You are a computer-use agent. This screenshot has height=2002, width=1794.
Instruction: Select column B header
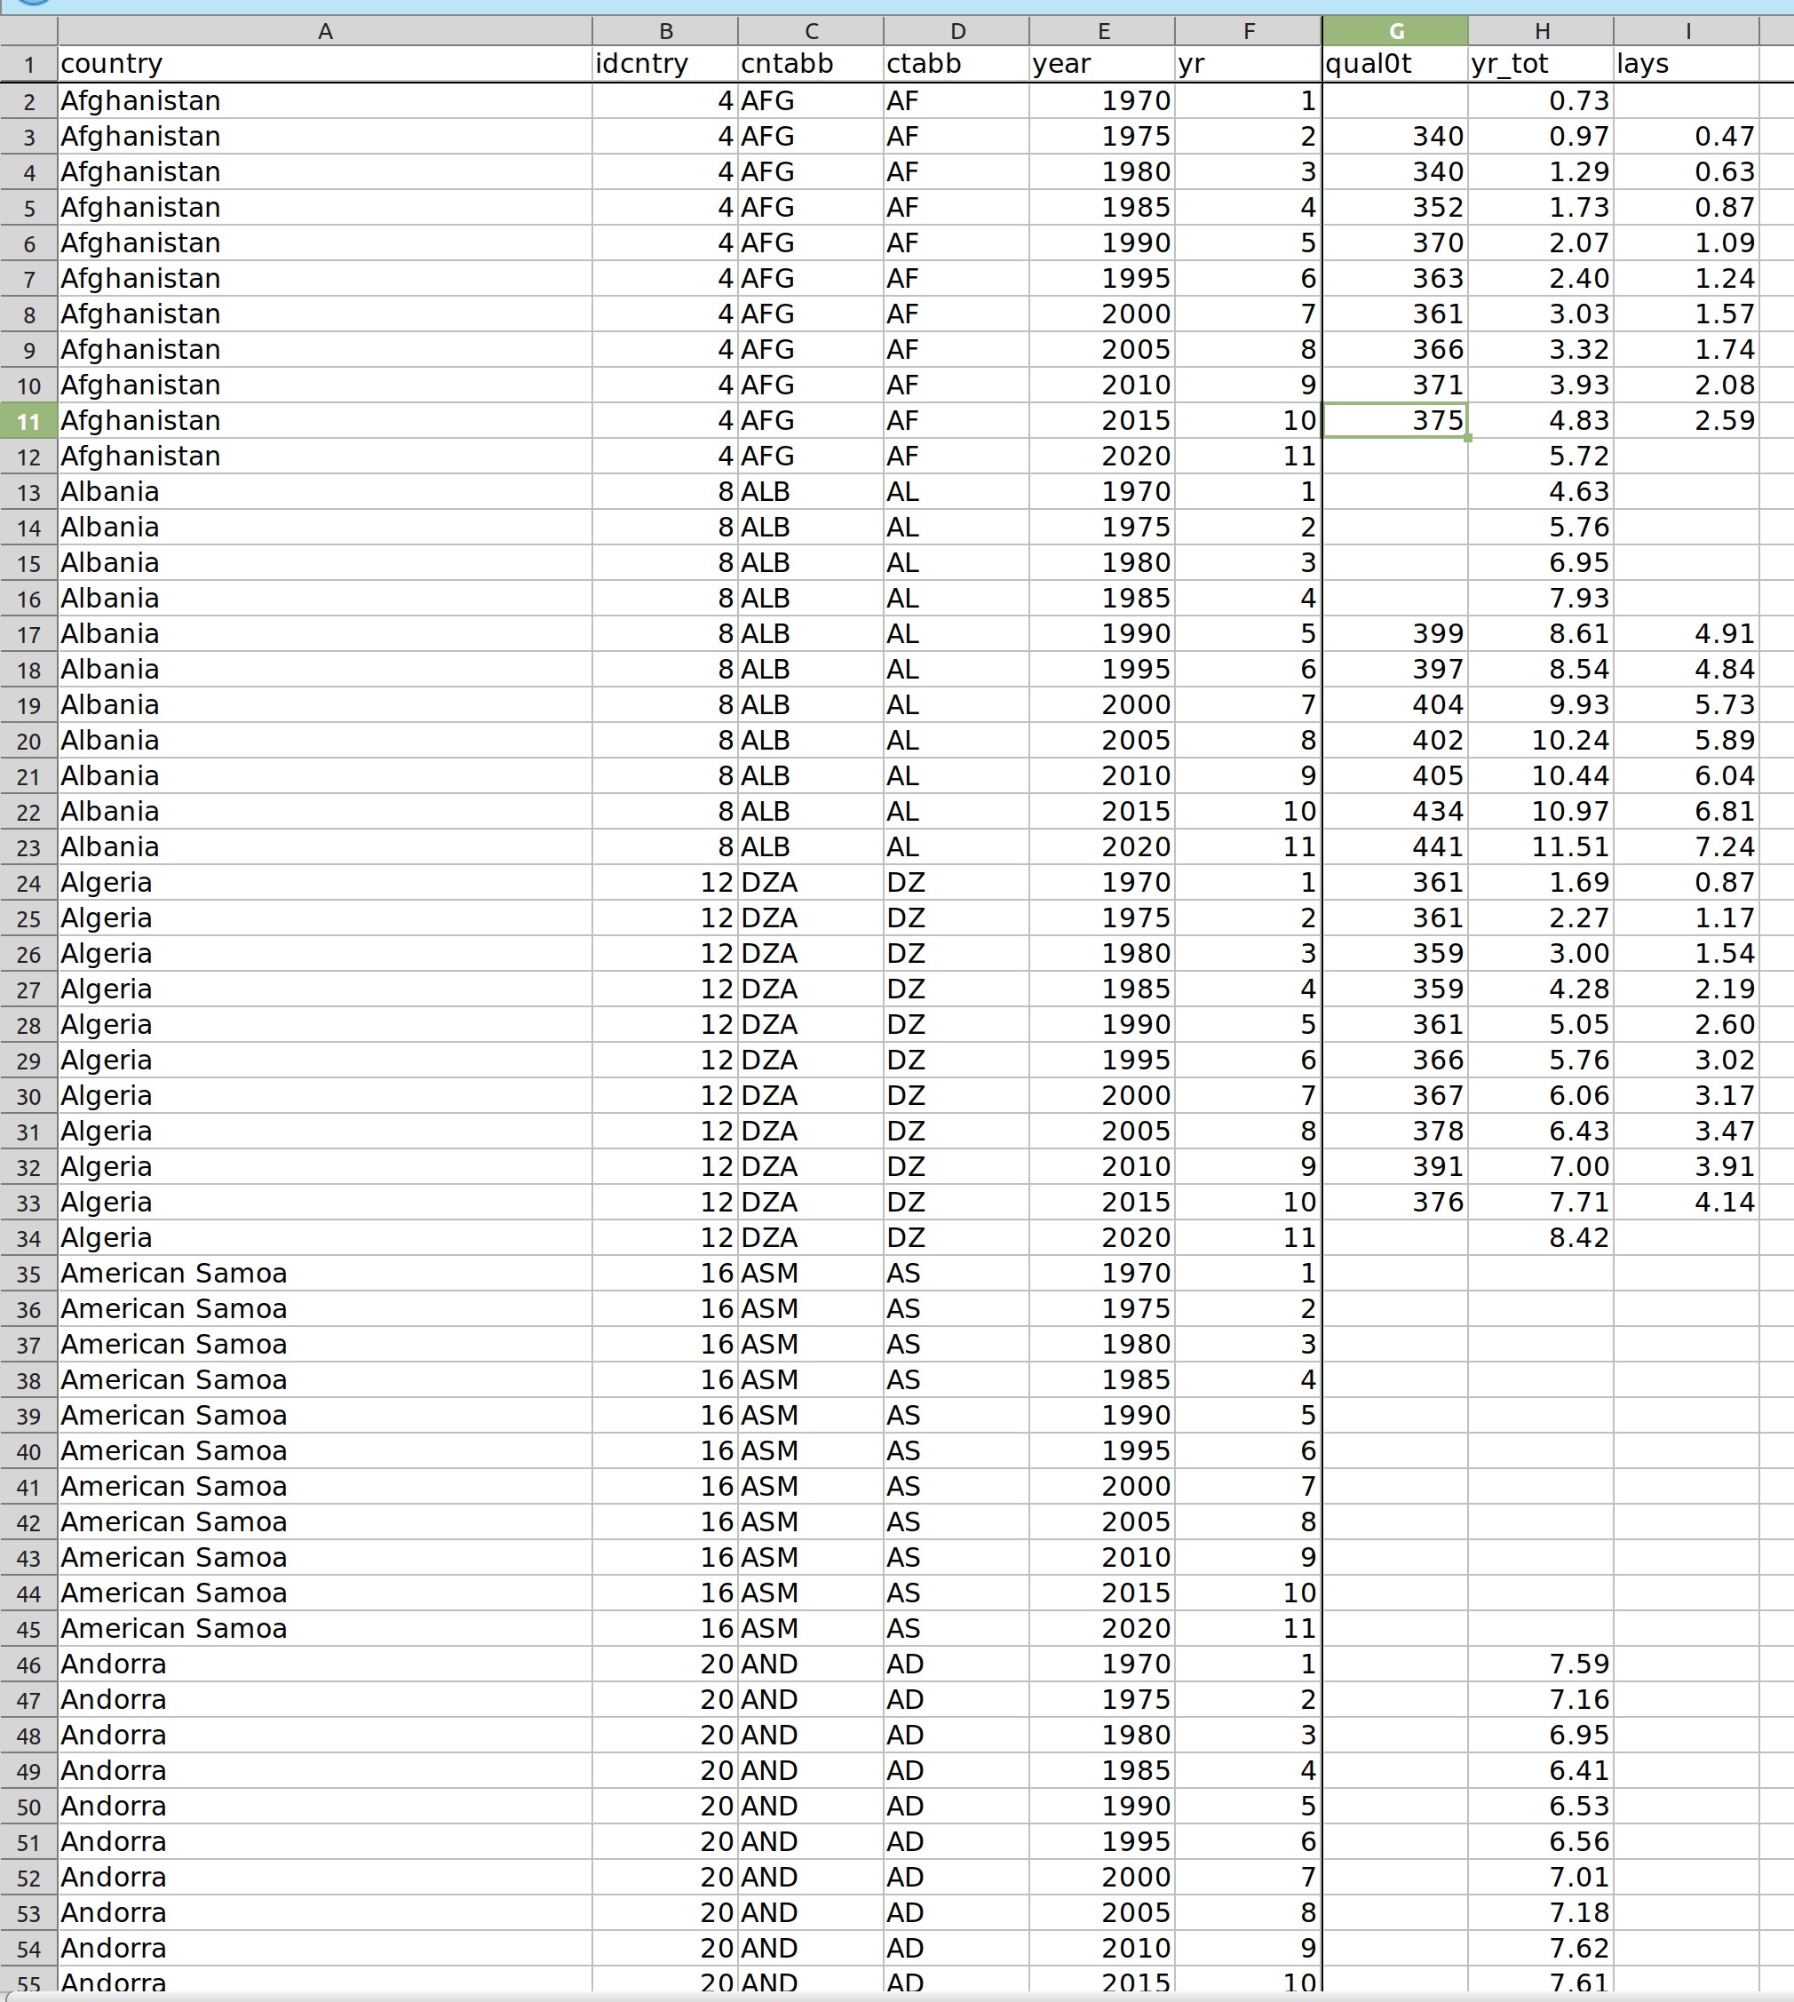[665, 30]
